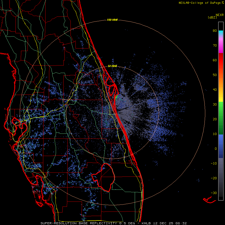
Task: Click the 12 DEC 25 date text
Action: pos(163,223)
